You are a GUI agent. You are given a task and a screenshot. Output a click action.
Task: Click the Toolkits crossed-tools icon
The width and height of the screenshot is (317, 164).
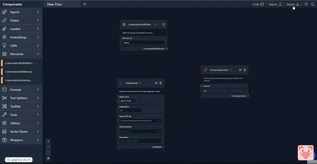pos(4,106)
